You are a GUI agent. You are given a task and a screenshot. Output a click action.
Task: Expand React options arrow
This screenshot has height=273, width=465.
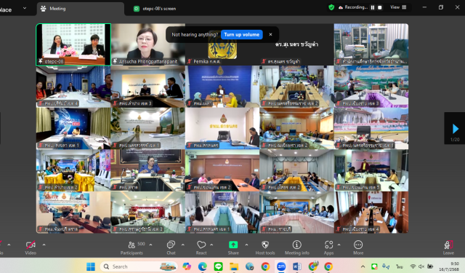[211, 245]
